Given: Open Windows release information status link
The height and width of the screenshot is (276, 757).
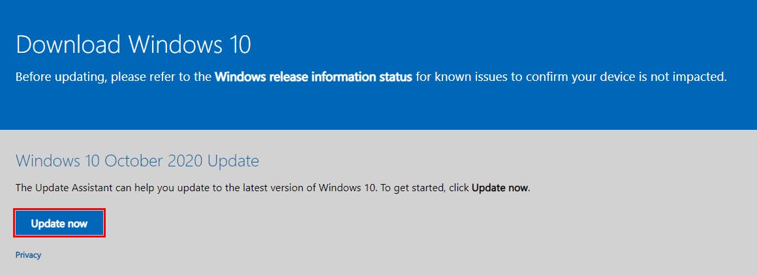Looking at the screenshot, I should click(x=313, y=77).
